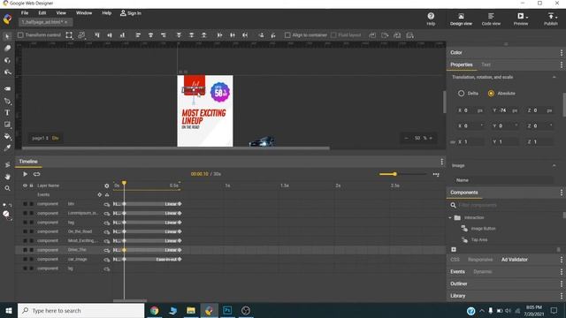
Task: Toggle the loop playback button
Action: point(36,174)
